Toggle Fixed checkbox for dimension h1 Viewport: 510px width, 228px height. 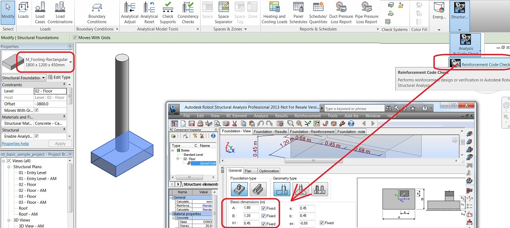coord(264,224)
